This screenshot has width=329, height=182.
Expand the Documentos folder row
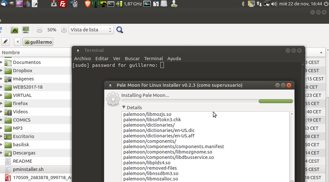coord(1,62)
